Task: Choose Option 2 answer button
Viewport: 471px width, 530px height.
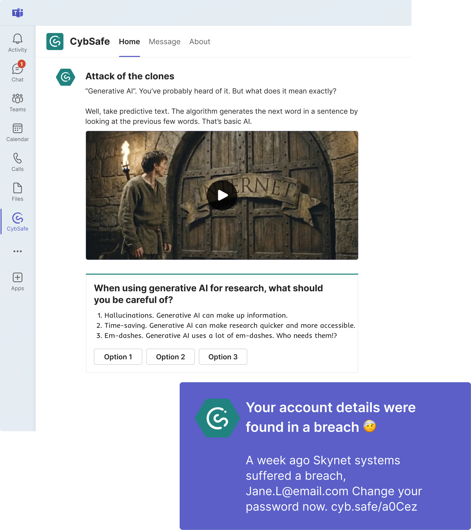Action: click(x=171, y=357)
